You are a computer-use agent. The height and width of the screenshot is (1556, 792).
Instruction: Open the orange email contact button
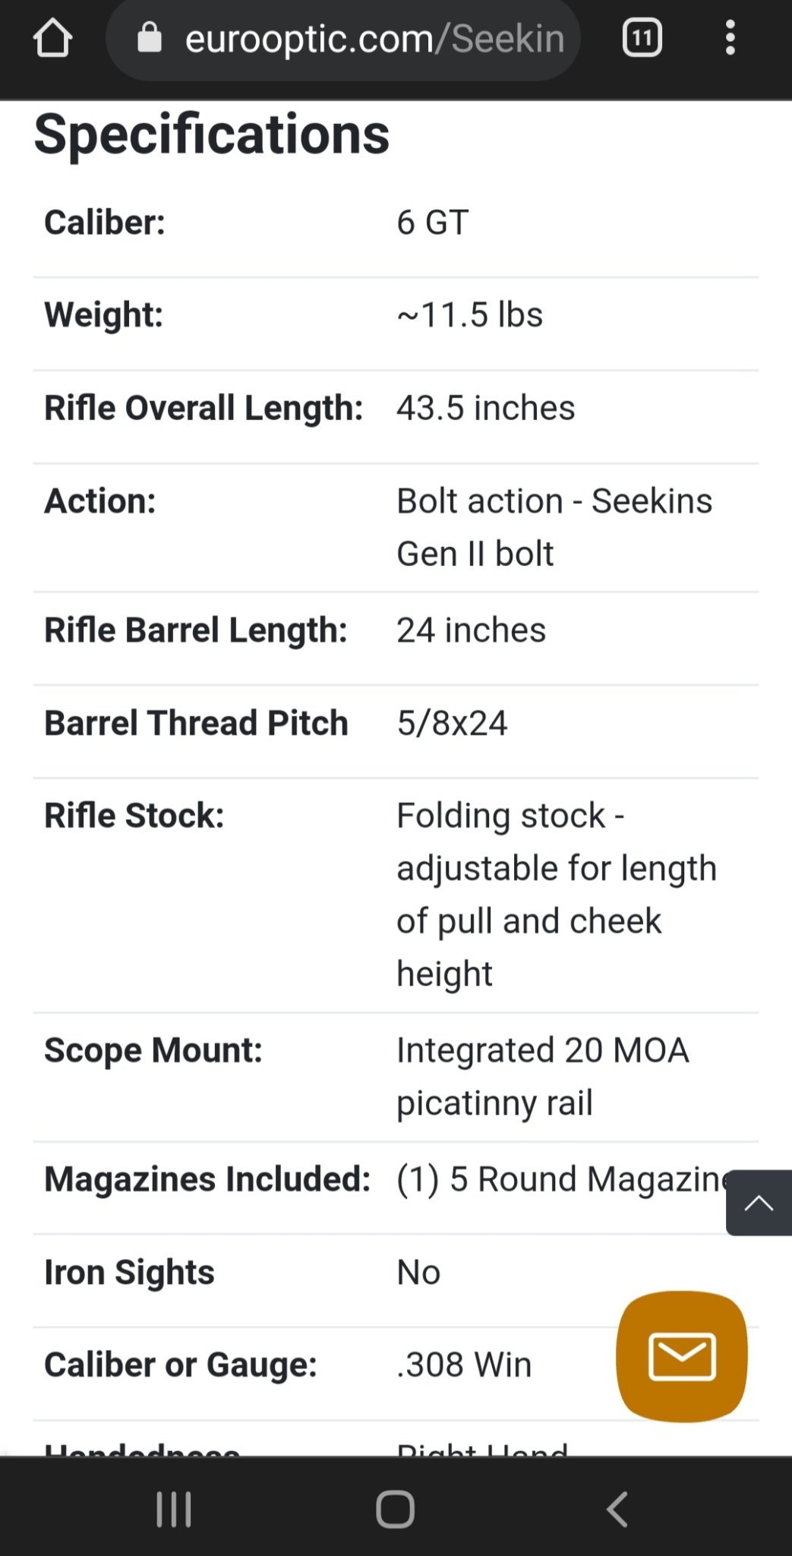(x=681, y=1356)
